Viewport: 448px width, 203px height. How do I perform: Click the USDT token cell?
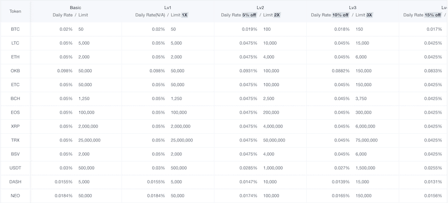click(15, 168)
